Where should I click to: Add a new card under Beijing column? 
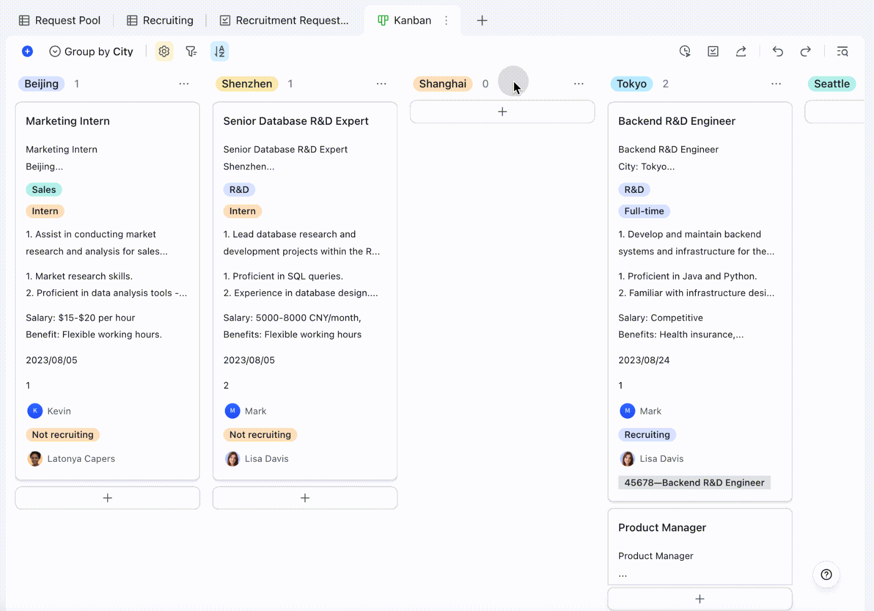(107, 498)
